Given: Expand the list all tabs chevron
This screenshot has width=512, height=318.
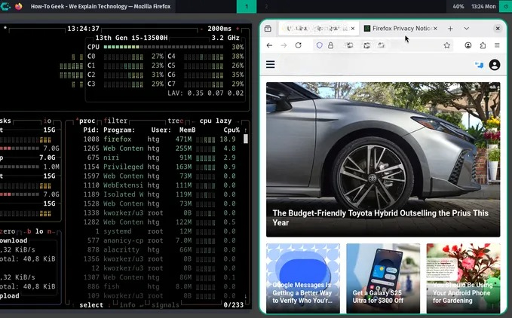Looking at the screenshot, I should 466,29.
